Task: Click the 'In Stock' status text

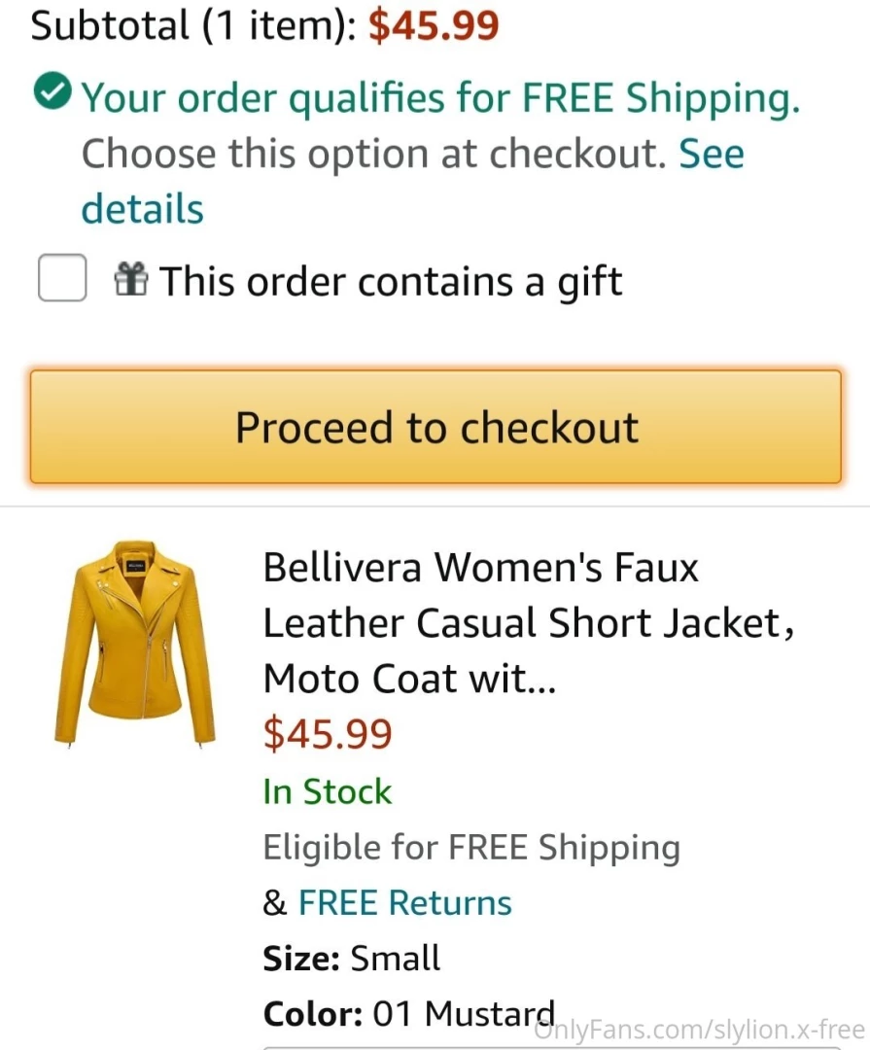Action: [x=327, y=791]
